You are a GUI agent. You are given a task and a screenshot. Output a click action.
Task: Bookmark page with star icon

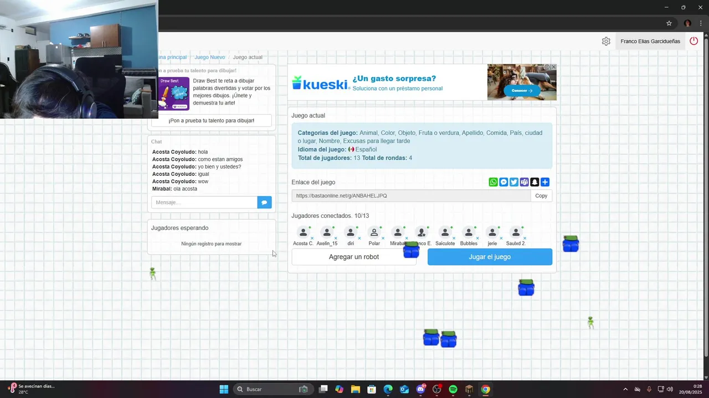(669, 23)
